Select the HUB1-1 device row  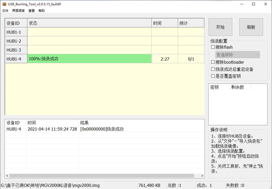pos(105,32)
